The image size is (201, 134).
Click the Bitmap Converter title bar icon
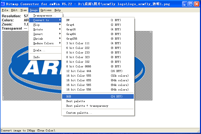[x=3, y=4]
